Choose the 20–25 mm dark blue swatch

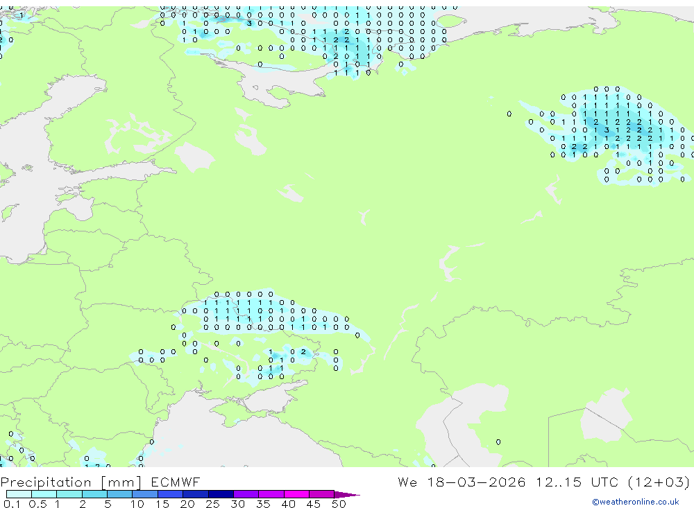(196, 494)
